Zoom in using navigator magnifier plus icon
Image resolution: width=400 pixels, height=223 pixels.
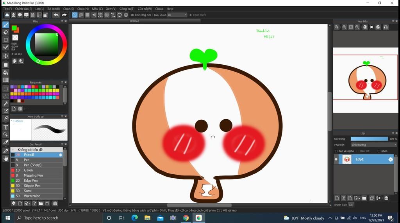(344, 27)
